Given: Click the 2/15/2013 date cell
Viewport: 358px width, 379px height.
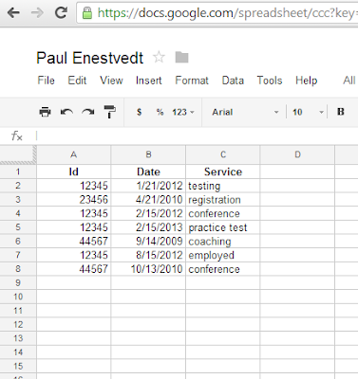Looking at the screenshot, I should click(x=148, y=227).
